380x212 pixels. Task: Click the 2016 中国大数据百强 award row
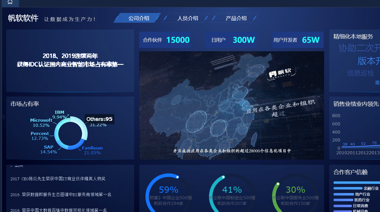coord(59,210)
